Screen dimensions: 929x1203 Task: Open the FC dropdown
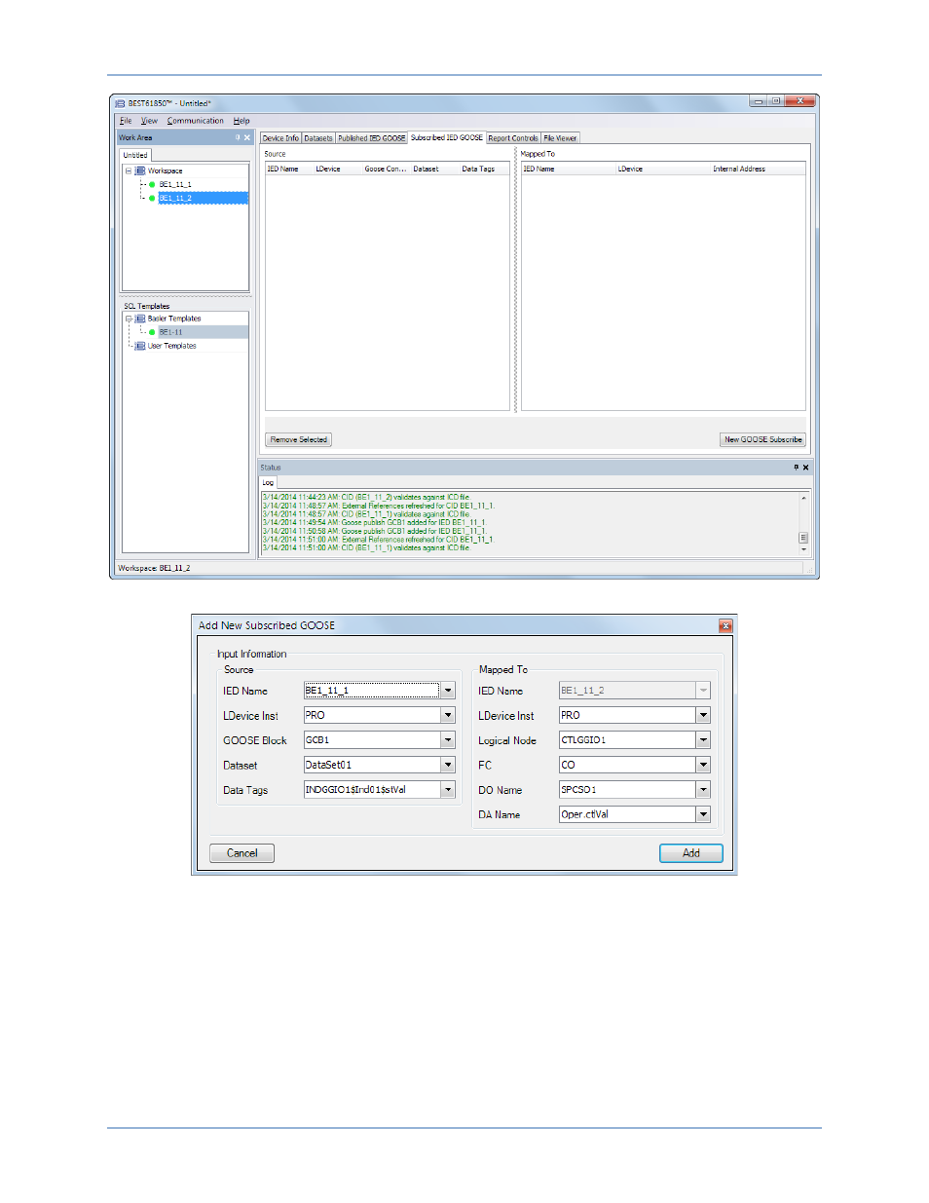click(x=703, y=765)
